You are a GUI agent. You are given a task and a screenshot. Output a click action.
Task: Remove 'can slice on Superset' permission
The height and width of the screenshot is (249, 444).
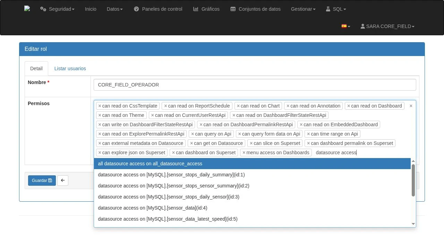(x=251, y=143)
